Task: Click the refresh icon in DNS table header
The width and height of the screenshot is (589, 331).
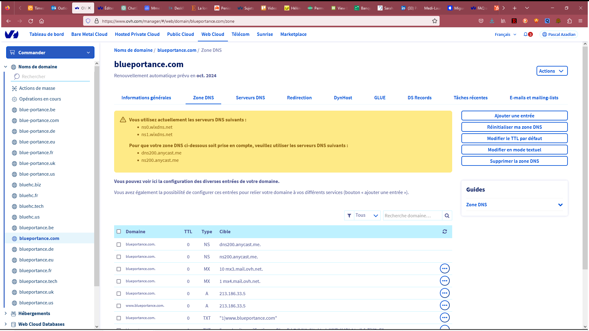Action: [445, 232]
